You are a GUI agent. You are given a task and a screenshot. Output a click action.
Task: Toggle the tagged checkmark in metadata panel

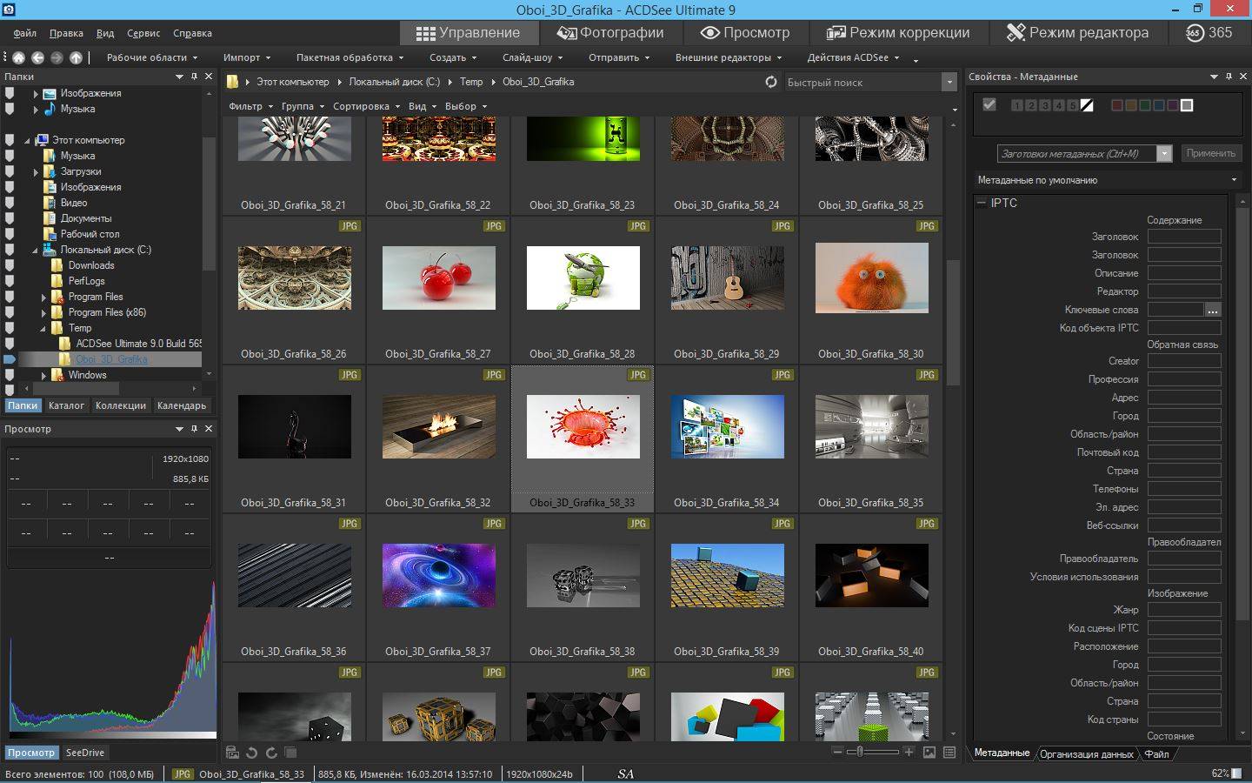coord(989,104)
